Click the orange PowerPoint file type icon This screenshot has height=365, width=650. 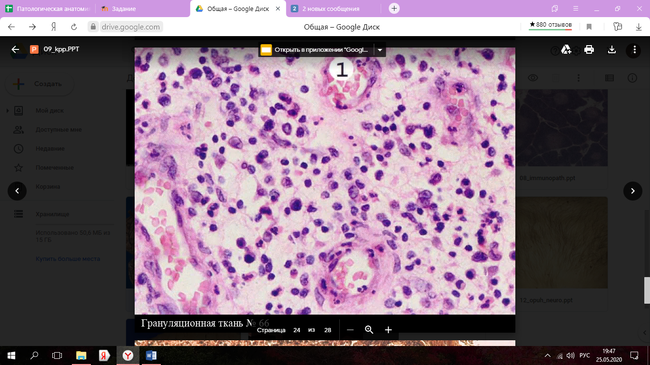[x=34, y=49]
